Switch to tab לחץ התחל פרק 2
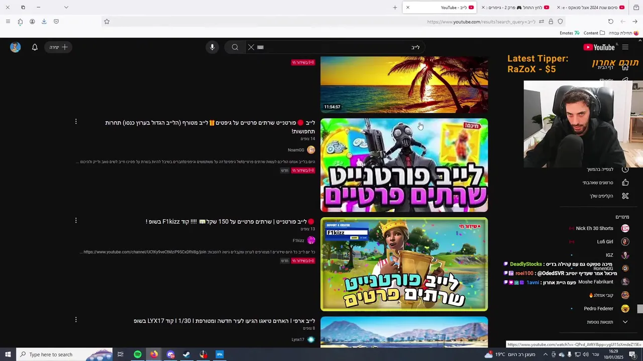 515,8
